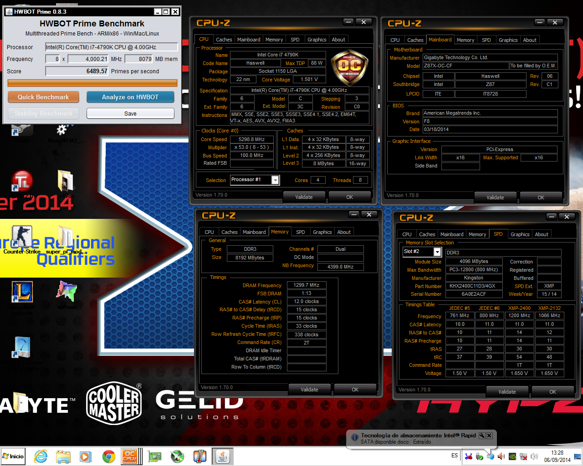Click the thermometer taskbar icon
583x466 pixels.
pyautogui.click(x=199, y=456)
